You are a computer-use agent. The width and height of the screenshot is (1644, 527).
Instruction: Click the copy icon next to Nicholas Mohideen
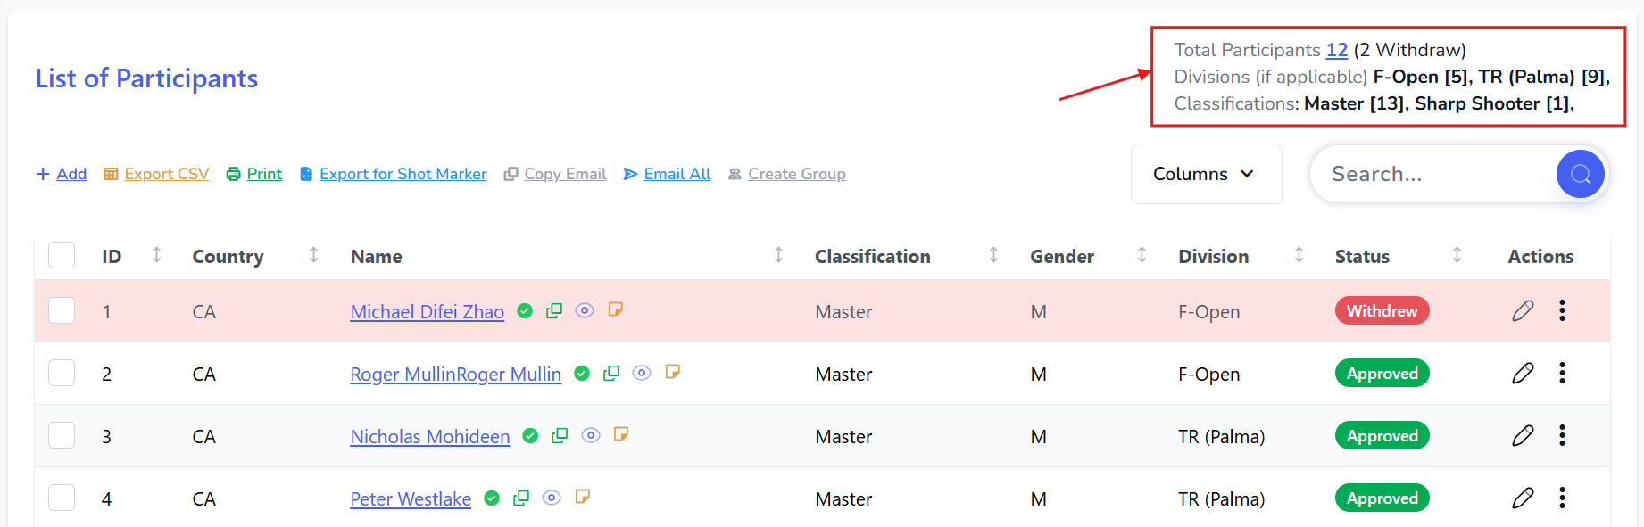click(560, 435)
